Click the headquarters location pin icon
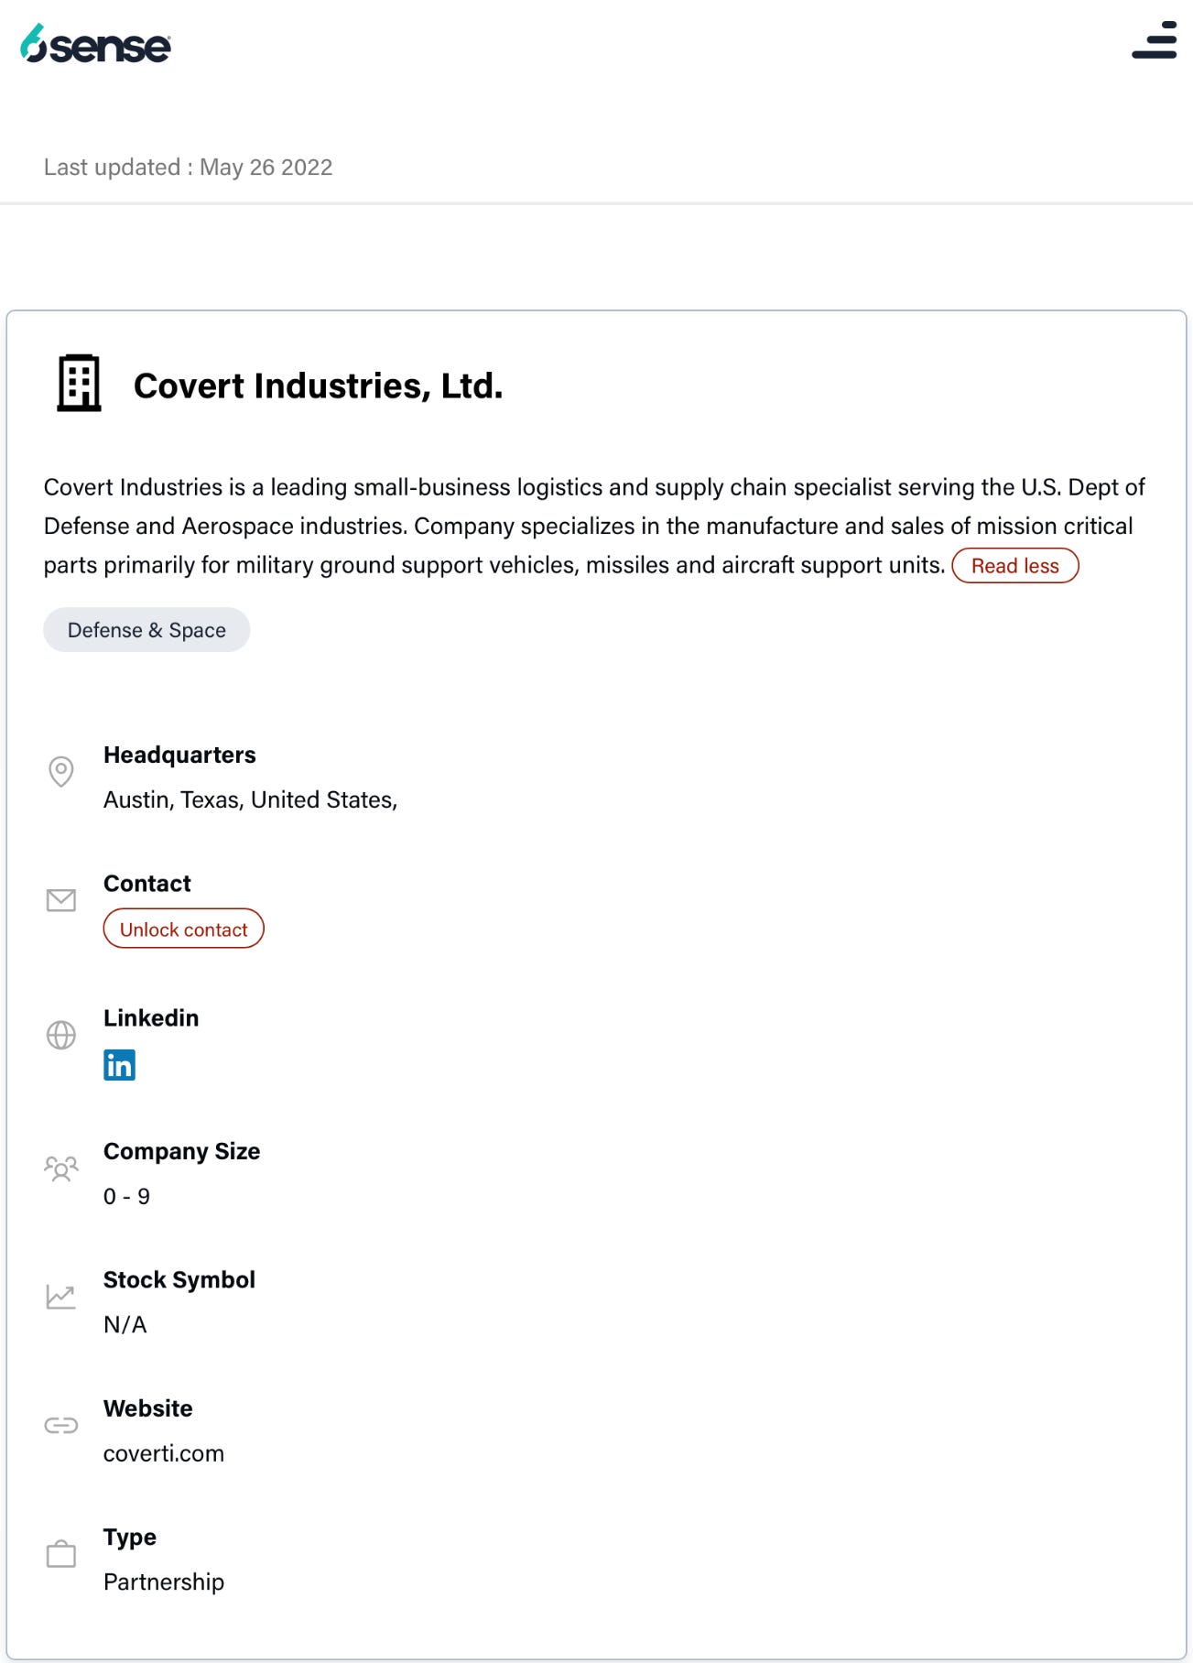The height and width of the screenshot is (1663, 1193). click(x=61, y=771)
